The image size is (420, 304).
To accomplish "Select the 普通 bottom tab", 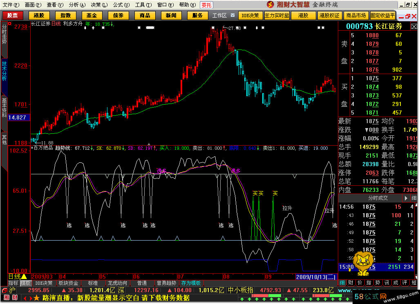I will click(142, 283).
